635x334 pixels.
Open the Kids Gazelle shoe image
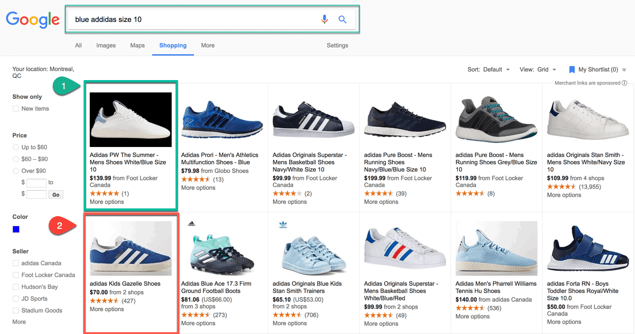pyautogui.click(x=131, y=248)
